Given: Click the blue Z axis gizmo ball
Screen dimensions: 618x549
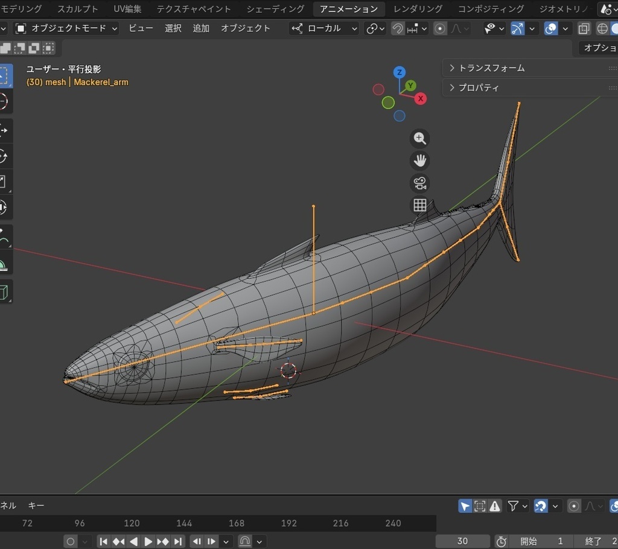Looking at the screenshot, I should (400, 72).
